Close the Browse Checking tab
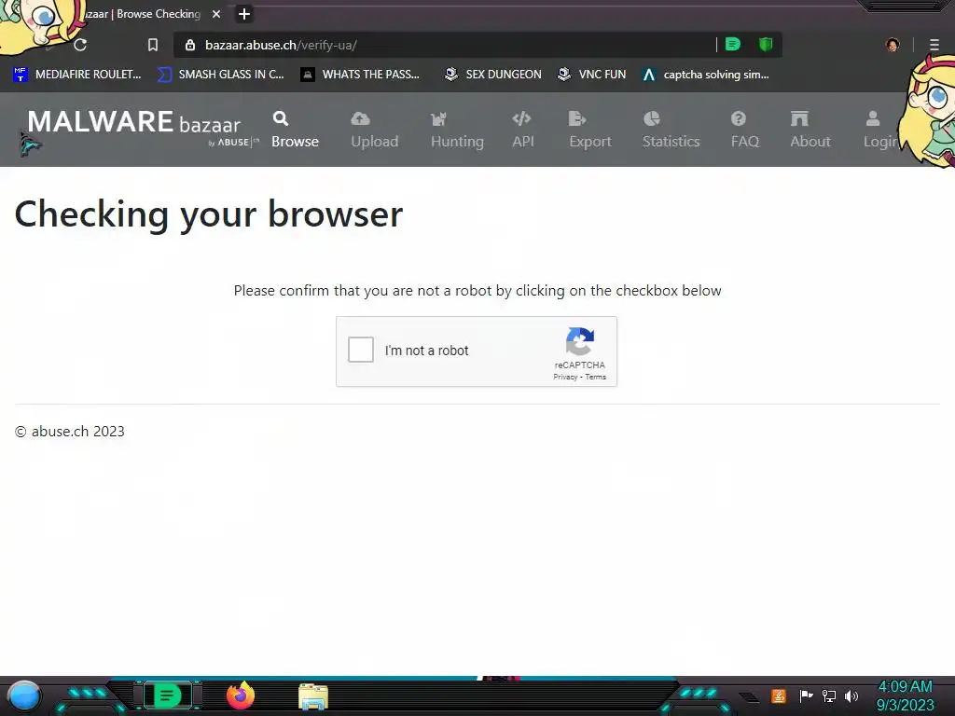 pos(216,14)
